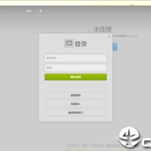Open the 商店 store tab
The width and height of the screenshot is (151, 151).
[x=29, y=11]
